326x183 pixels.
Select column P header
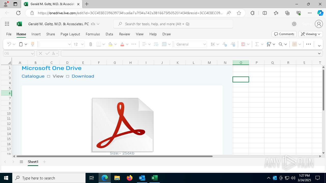click(x=256, y=63)
